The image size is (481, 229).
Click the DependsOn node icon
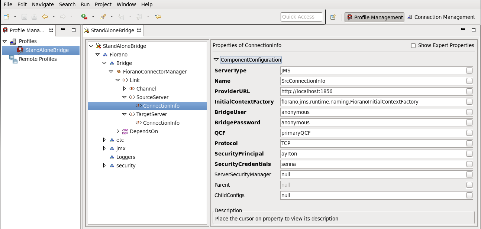click(125, 131)
